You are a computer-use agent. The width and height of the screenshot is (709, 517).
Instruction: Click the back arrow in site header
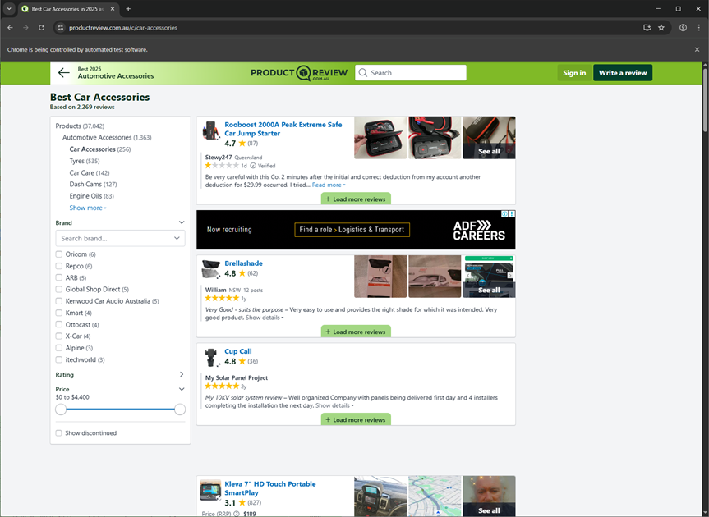(63, 73)
